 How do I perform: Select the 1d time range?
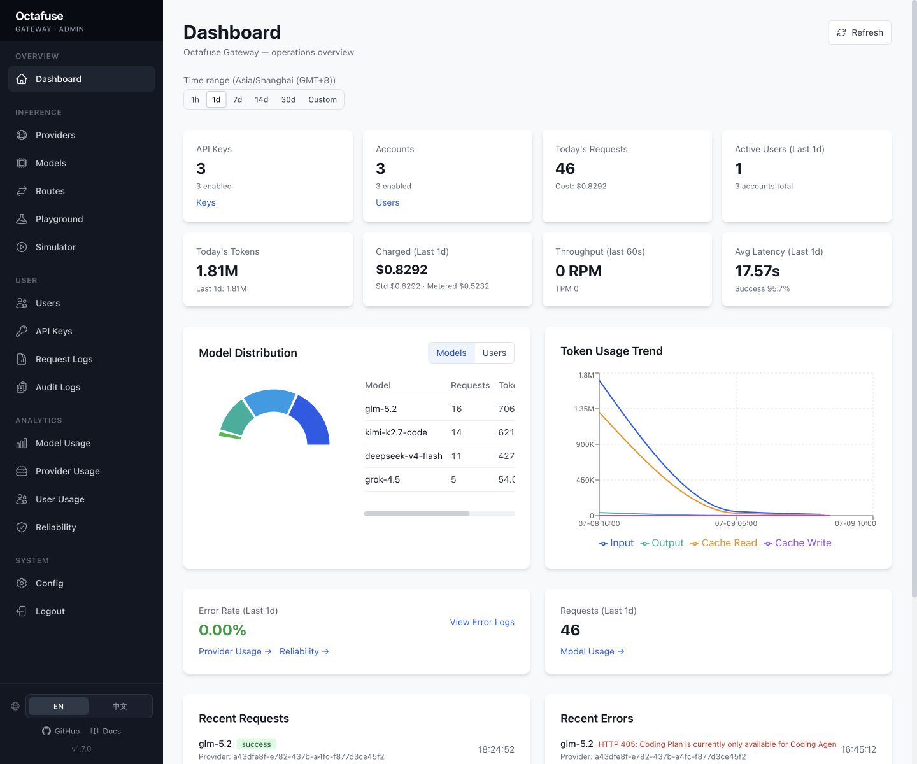(x=217, y=99)
